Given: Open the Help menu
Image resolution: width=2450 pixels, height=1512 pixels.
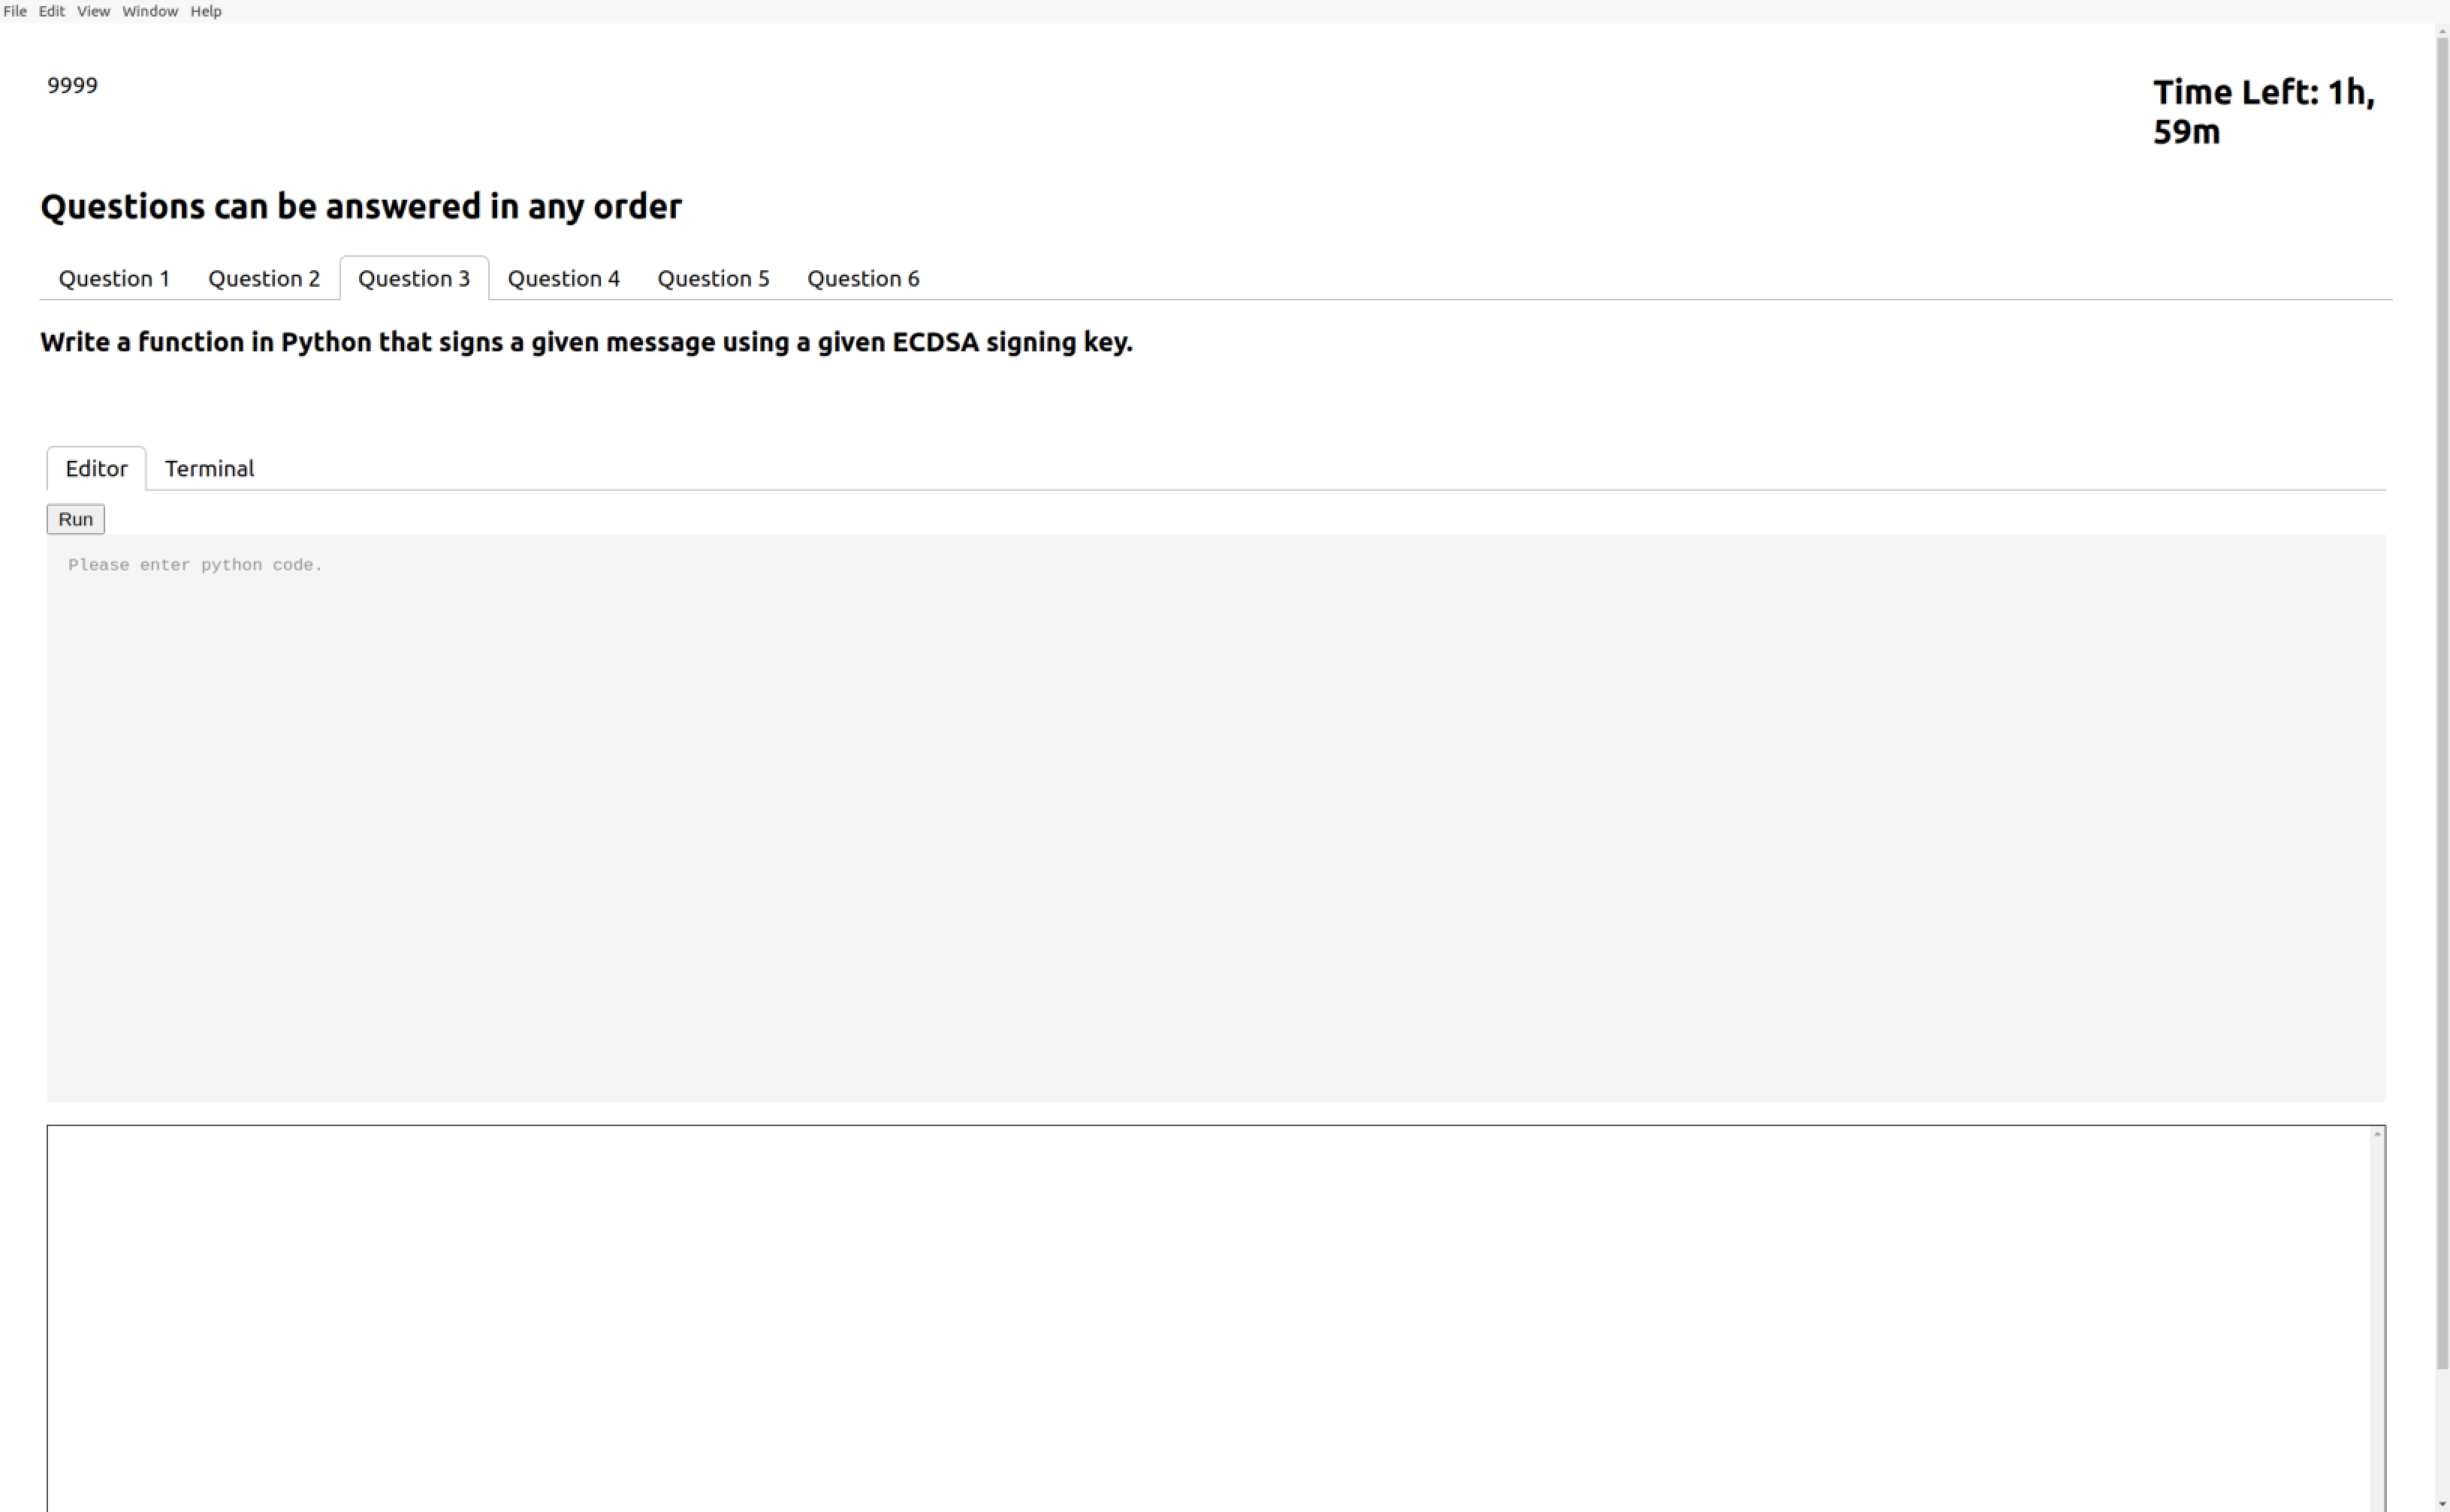Looking at the screenshot, I should click(x=206, y=11).
